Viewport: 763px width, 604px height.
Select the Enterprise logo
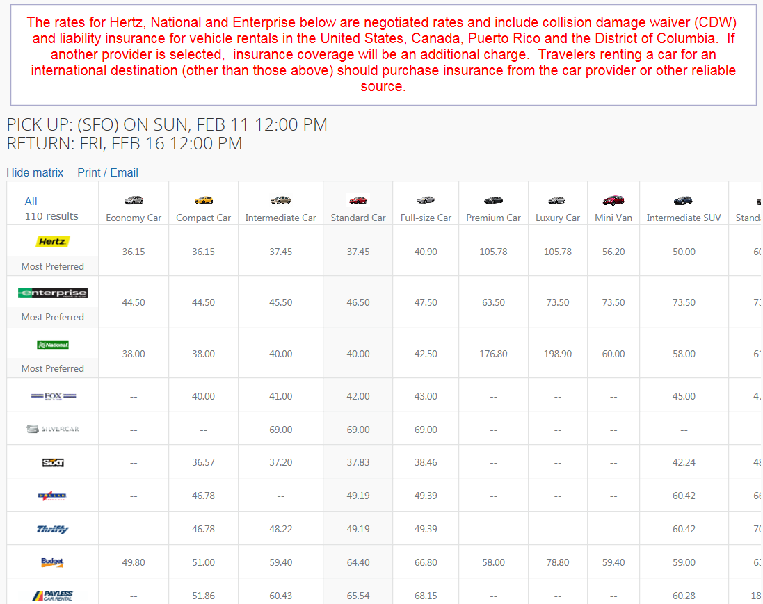click(53, 293)
